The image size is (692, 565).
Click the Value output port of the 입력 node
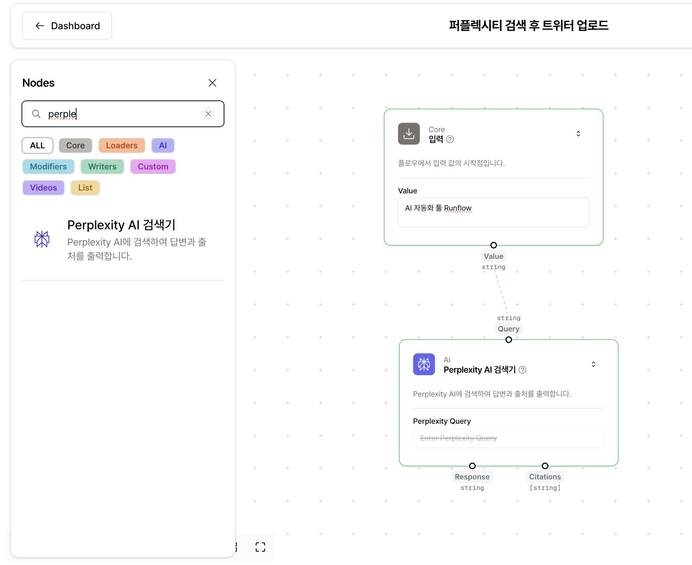coord(494,245)
